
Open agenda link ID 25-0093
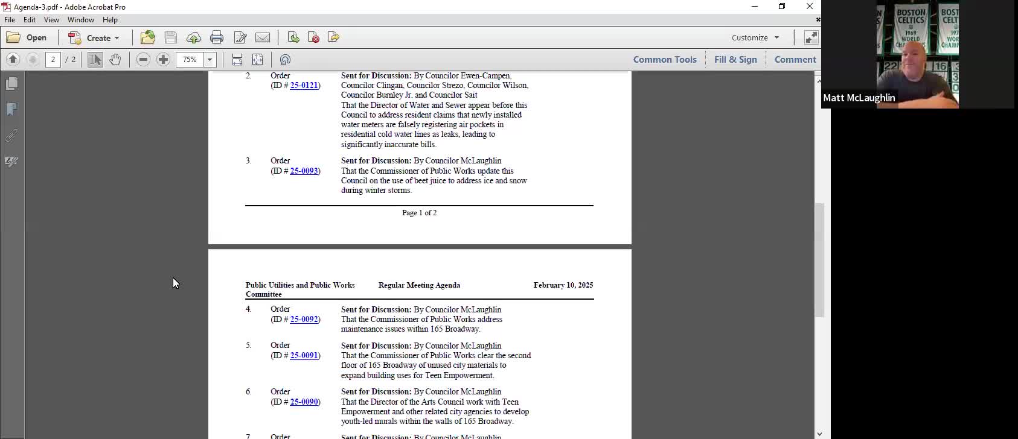(304, 171)
